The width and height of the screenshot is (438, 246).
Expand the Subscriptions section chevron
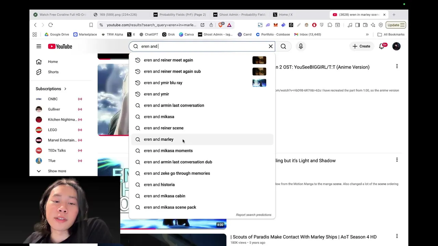65,89
